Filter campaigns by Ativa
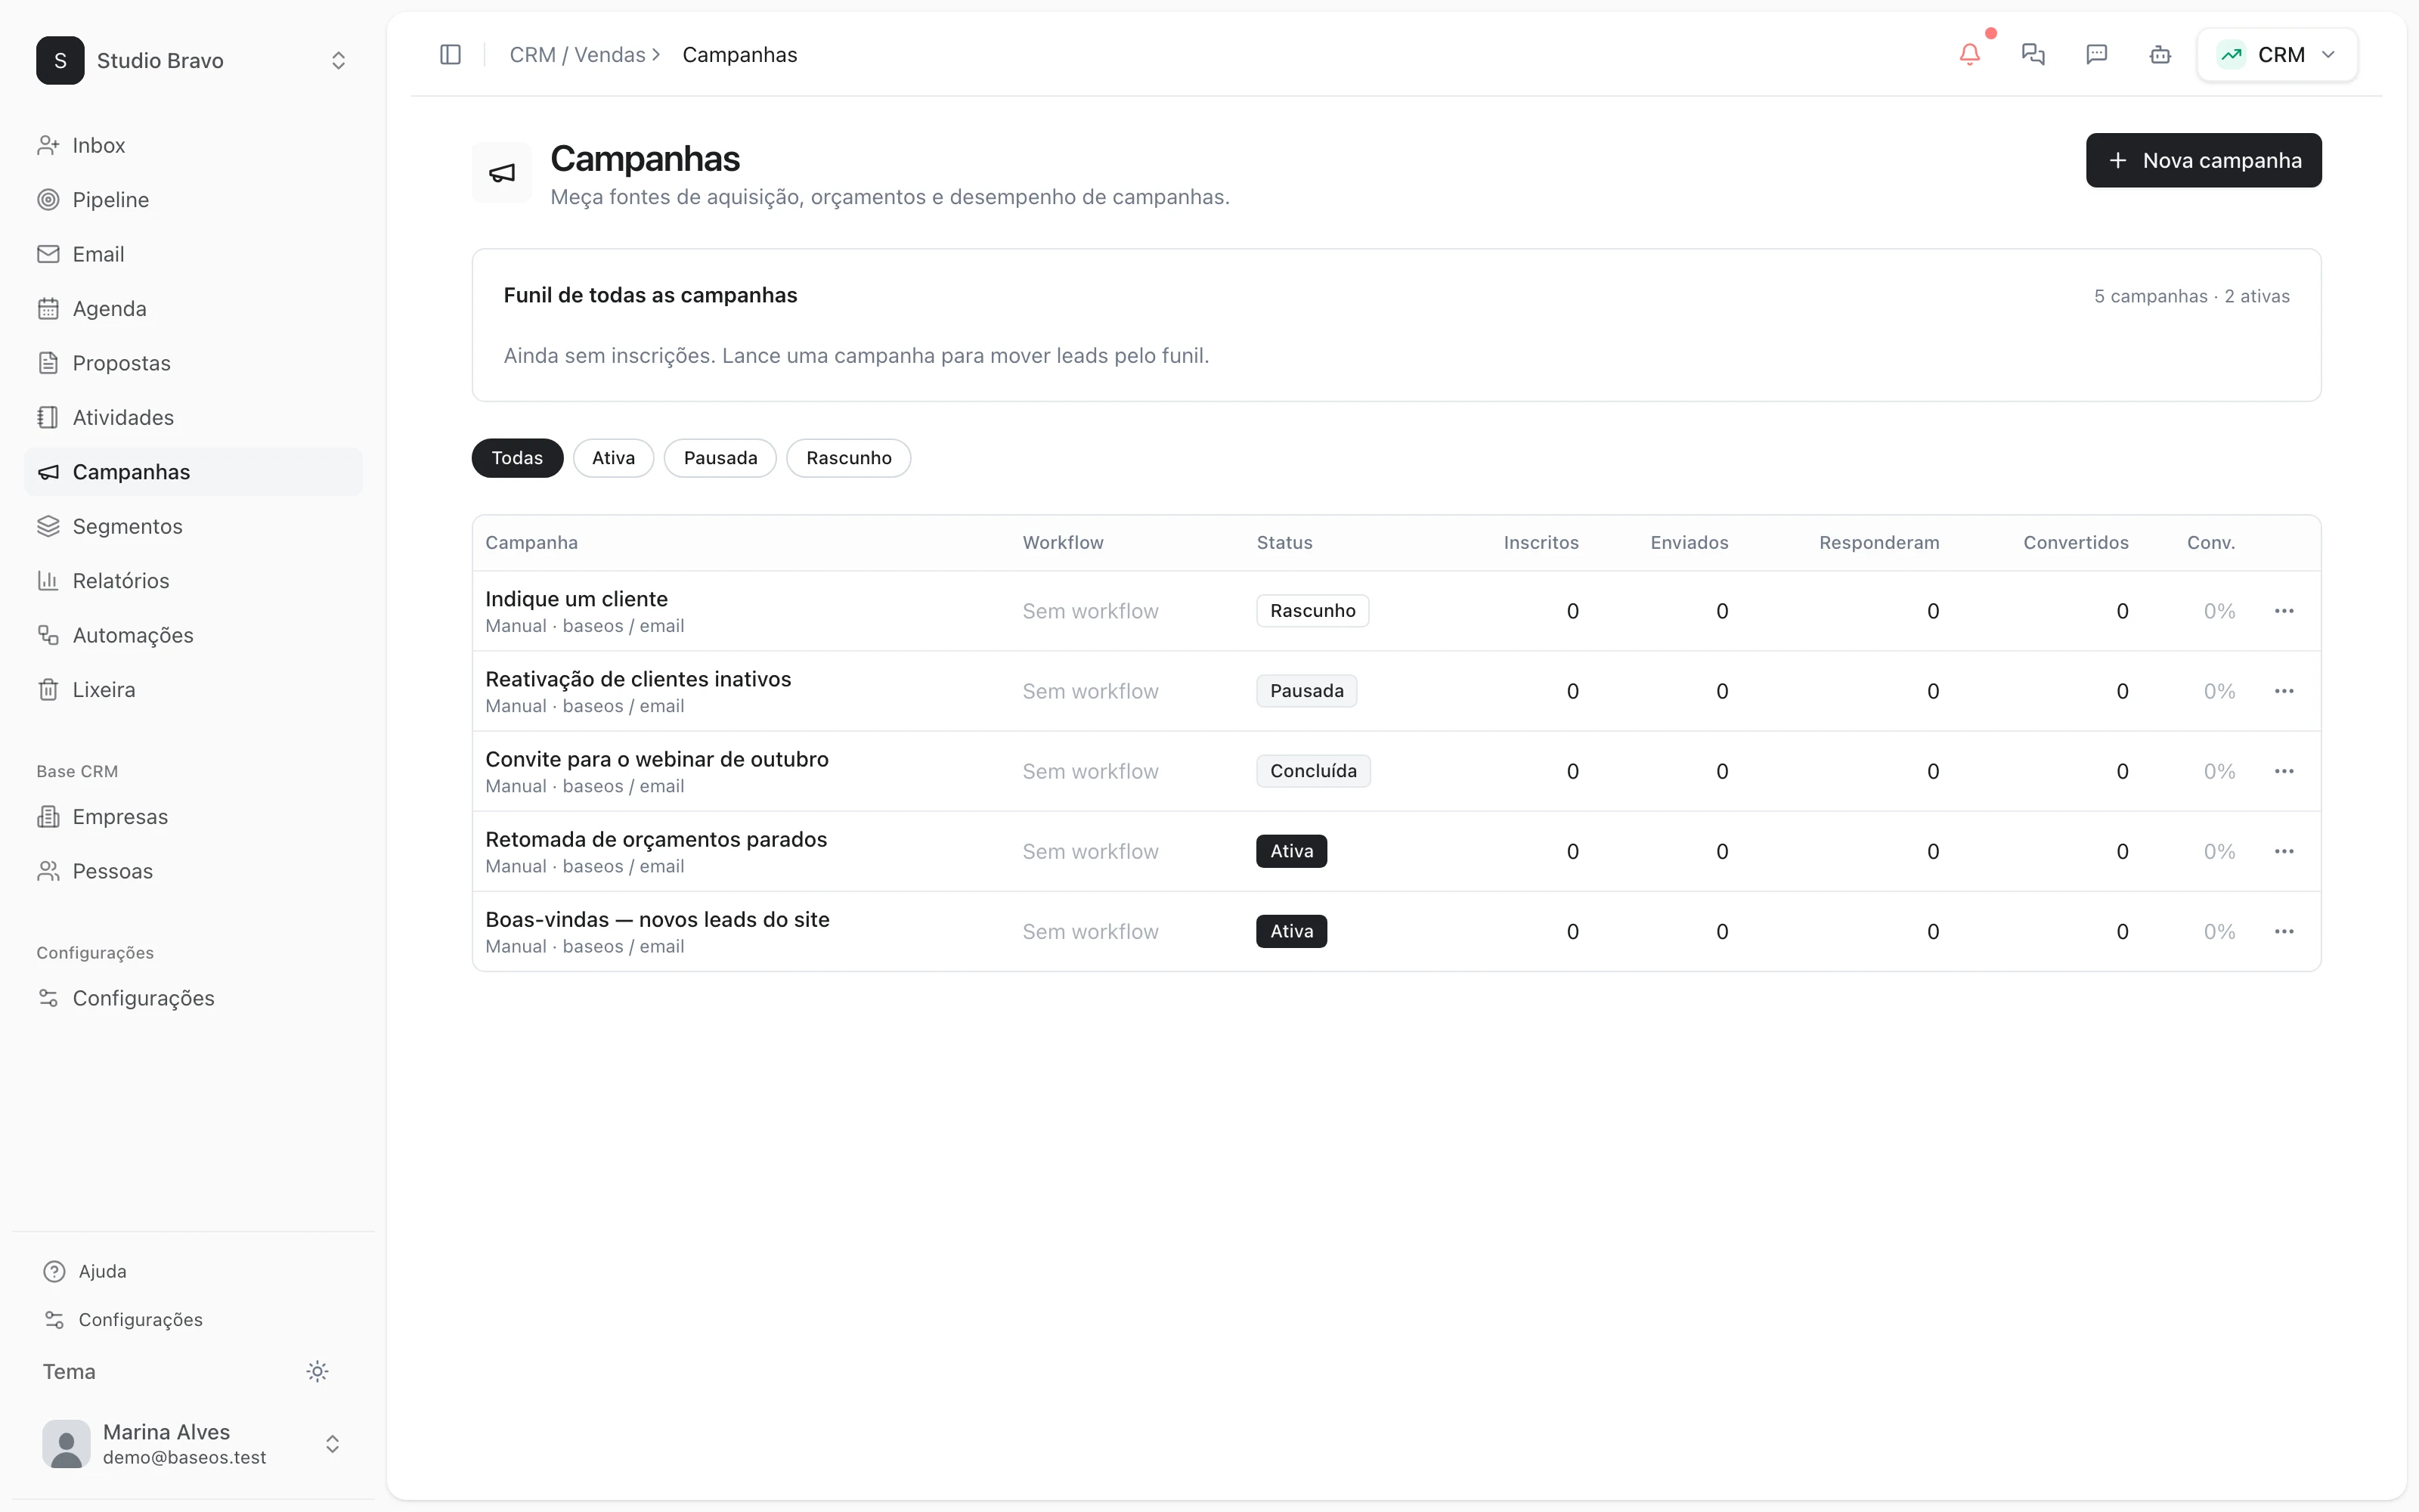2419x1512 pixels. (613, 458)
